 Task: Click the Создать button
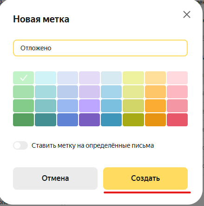point(145,179)
